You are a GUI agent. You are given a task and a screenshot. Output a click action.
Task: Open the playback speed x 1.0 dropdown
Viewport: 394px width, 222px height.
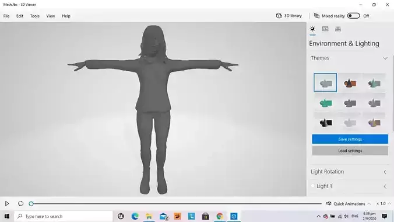coord(383,204)
